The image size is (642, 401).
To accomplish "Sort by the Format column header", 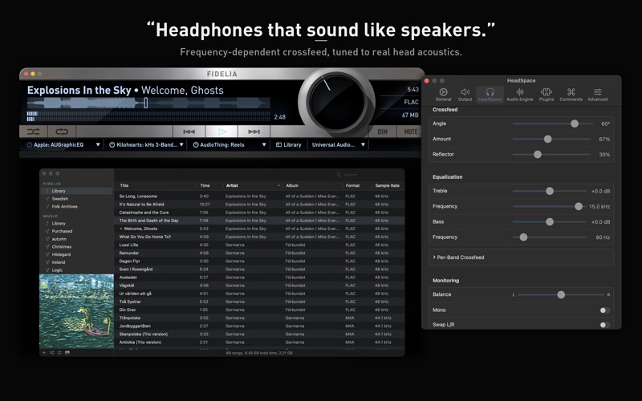I will (357, 186).
